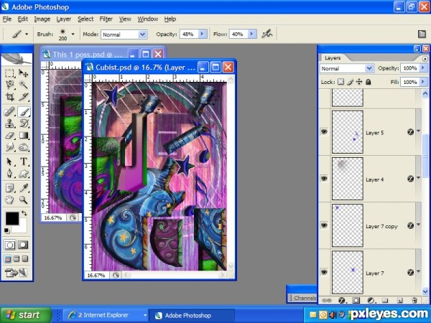The image size is (431, 323).
Task: Select the Lasso tool
Action: point(9,85)
